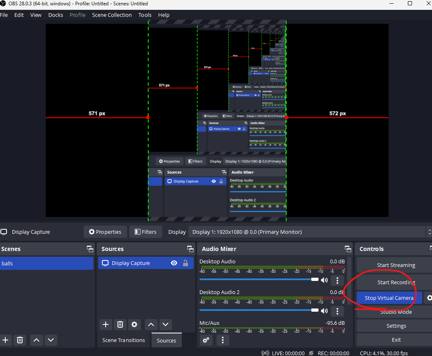Click the Desktop Audio volume slider
Image resolution: width=432 pixels, height=356 pixels.
pyautogui.click(x=259, y=279)
